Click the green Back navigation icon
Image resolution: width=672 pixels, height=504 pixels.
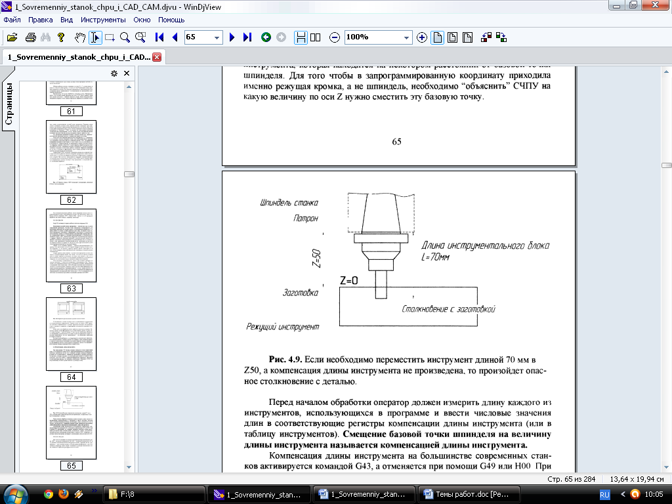tap(266, 37)
